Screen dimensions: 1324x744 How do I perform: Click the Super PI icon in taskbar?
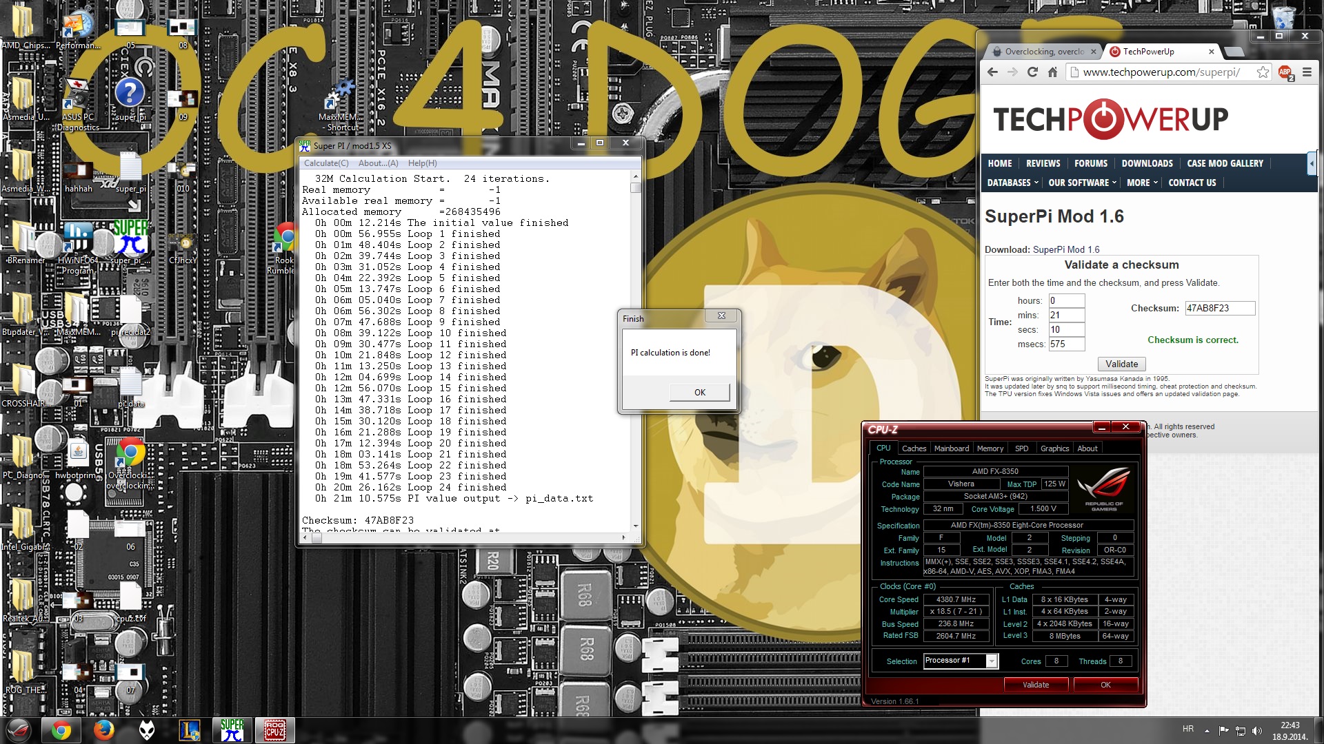point(232,730)
